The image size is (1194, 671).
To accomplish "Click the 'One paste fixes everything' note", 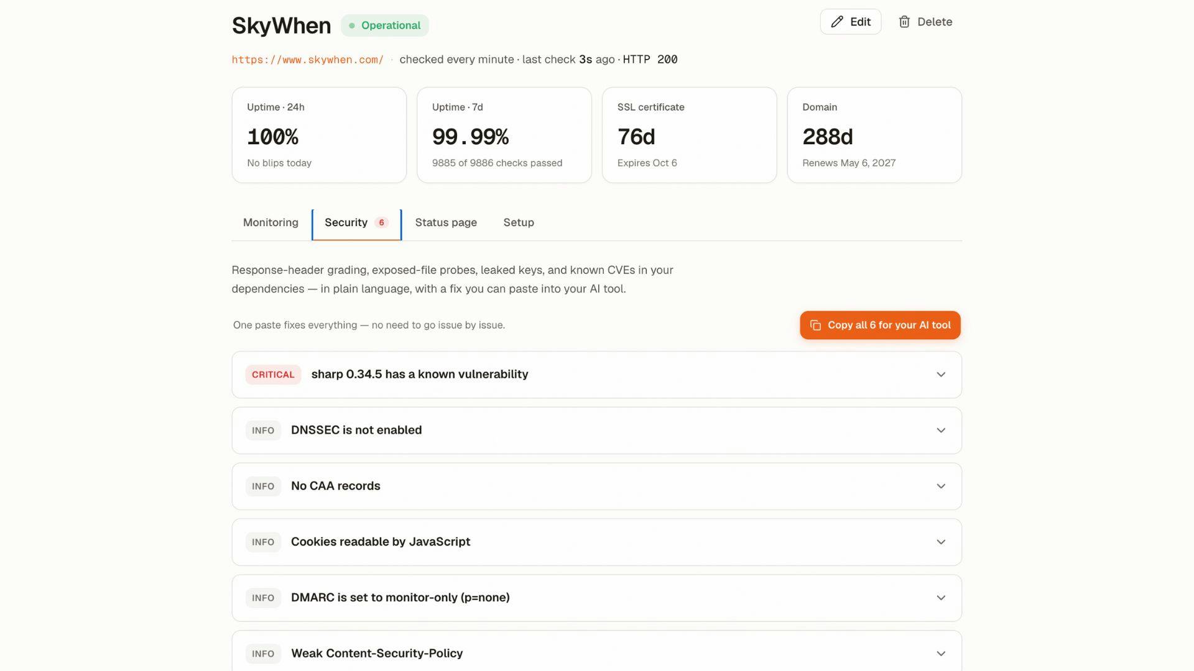I will pyautogui.click(x=369, y=325).
